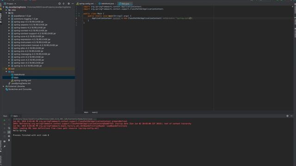Toggle soft-wrap in the Run console

[x=9, y=128]
